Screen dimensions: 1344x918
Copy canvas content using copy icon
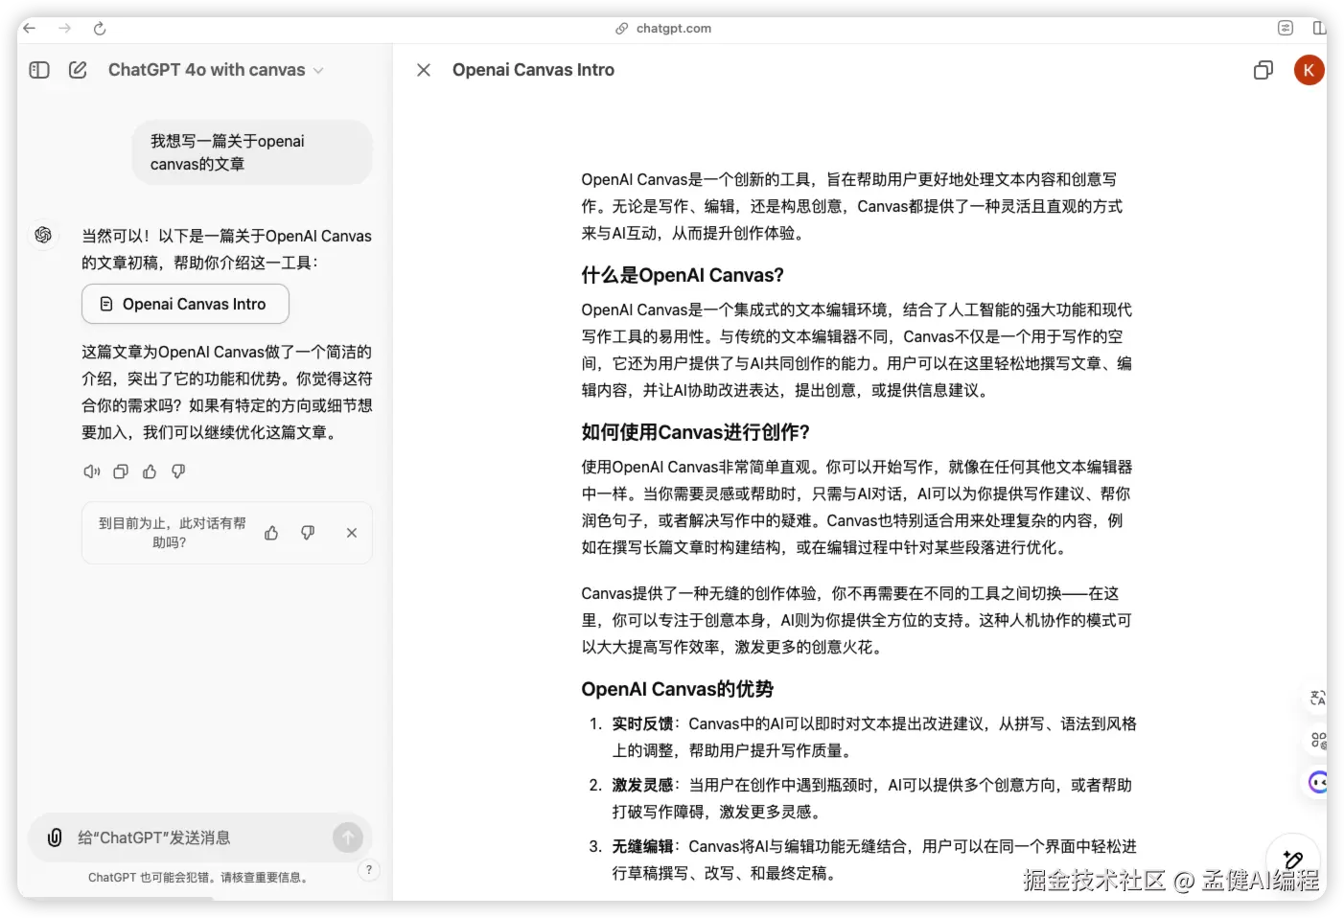(x=1263, y=70)
